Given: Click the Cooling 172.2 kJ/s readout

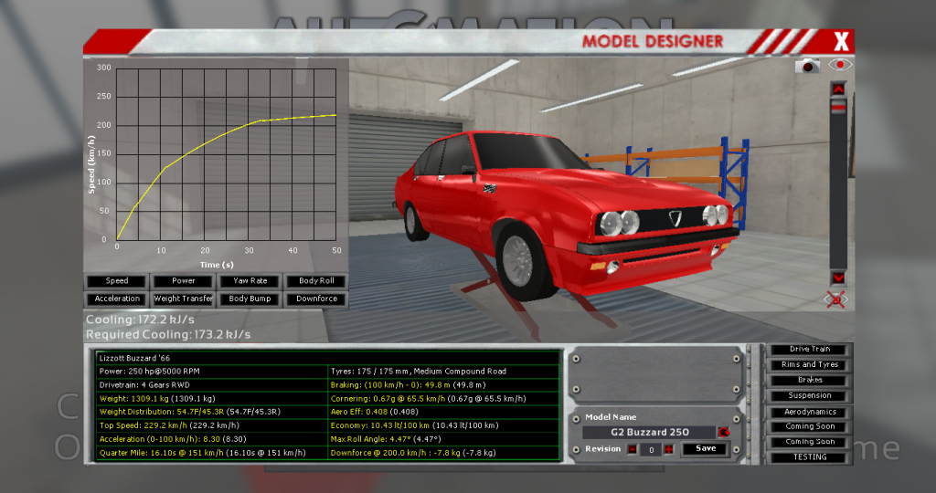Looking at the screenshot, I should tap(140, 320).
